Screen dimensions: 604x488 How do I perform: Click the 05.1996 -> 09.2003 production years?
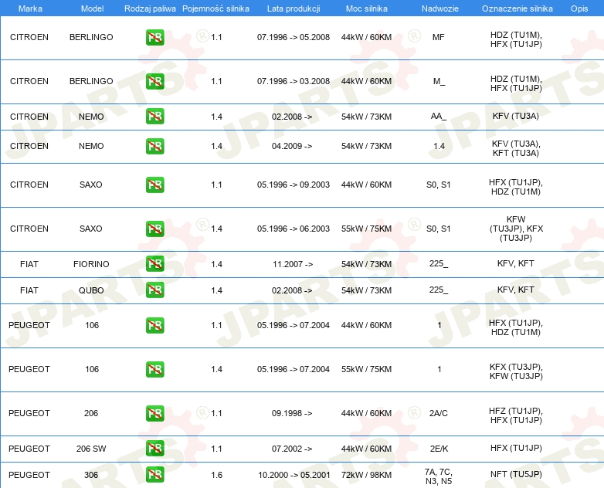pos(294,185)
